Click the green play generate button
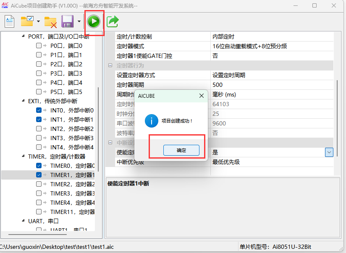 [94, 21]
